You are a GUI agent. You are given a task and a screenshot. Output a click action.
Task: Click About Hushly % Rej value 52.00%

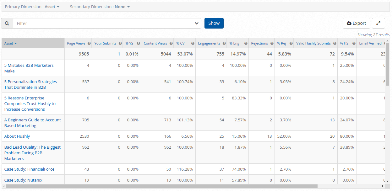click(x=284, y=136)
